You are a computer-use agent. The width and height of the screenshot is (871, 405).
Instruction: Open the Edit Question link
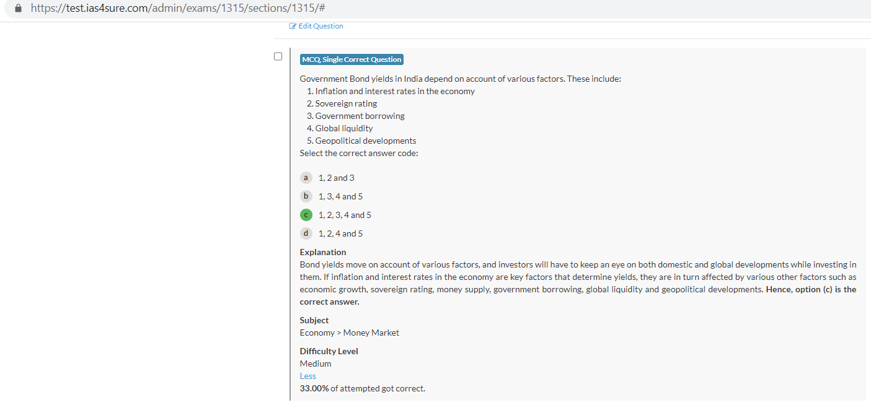tap(320, 26)
